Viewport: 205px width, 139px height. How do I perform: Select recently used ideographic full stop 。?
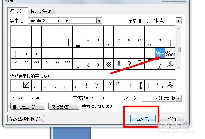pos(47,85)
